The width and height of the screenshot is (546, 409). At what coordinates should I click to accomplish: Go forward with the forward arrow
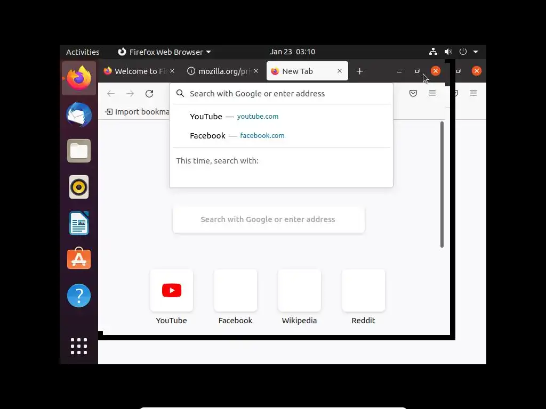pyautogui.click(x=130, y=94)
